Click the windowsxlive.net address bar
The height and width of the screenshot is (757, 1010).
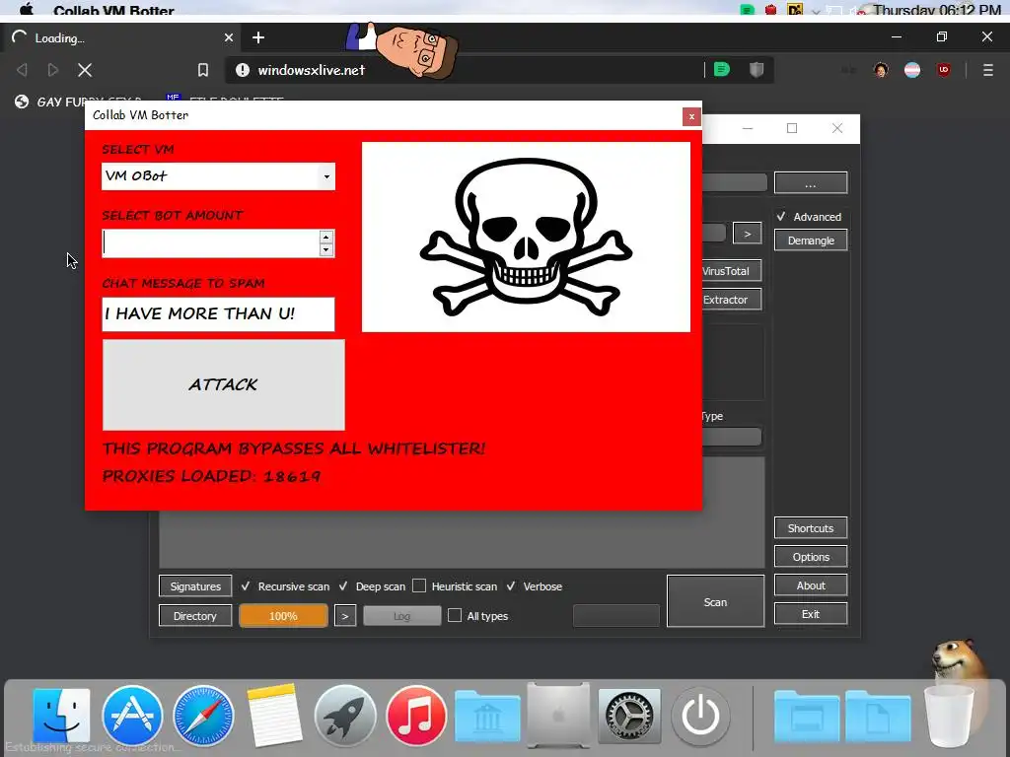pos(464,70)
